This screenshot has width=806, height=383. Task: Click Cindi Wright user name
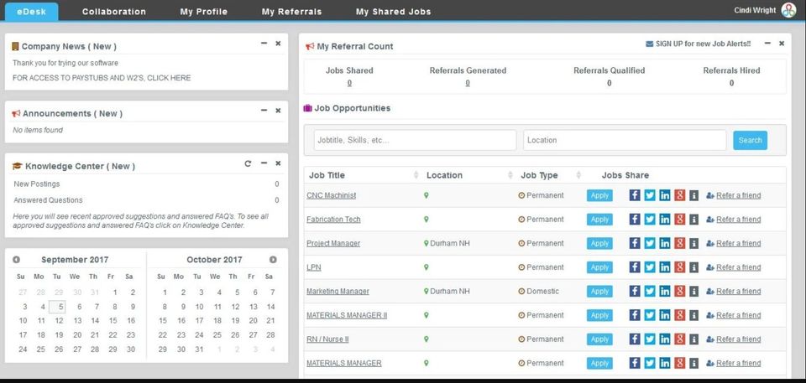755,10
